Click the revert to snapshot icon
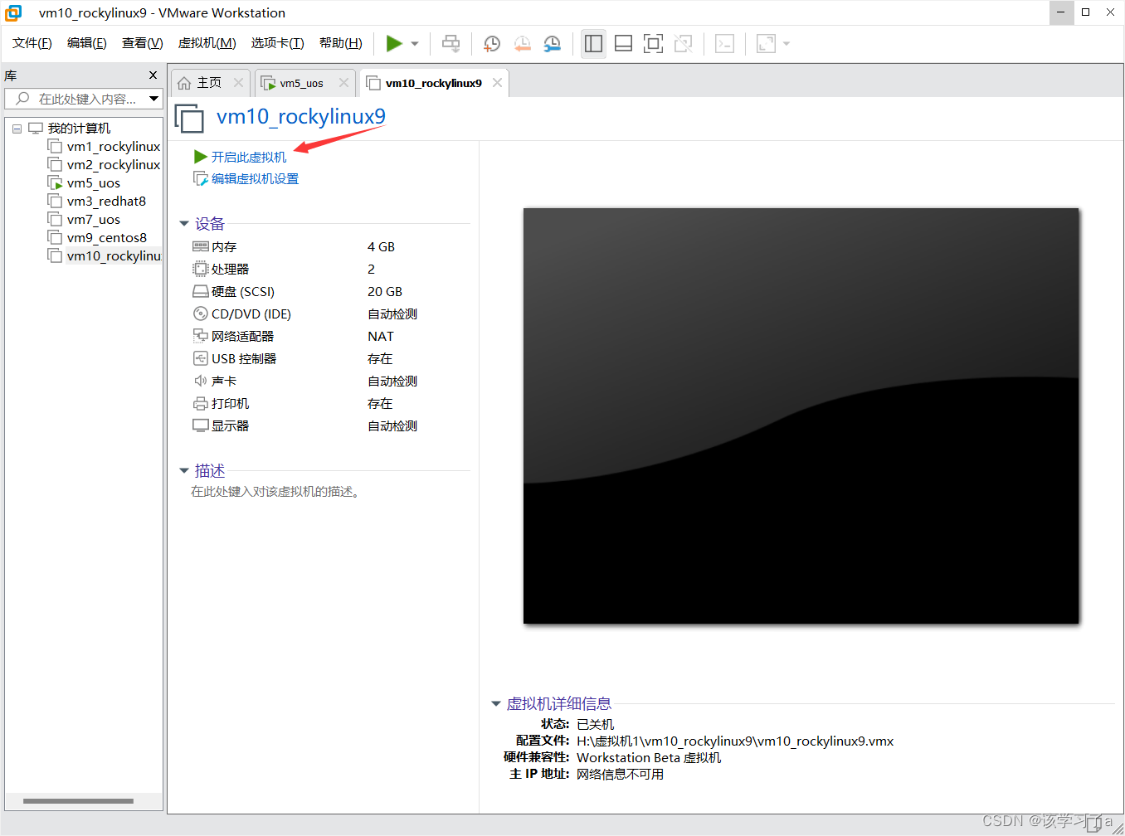 (522, 44)
